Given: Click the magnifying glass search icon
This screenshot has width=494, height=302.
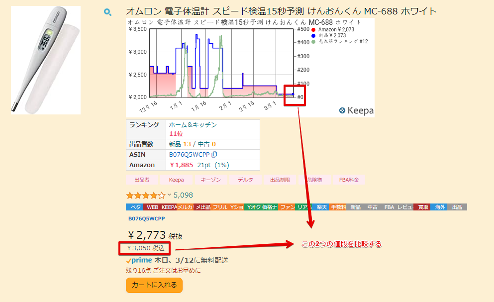Looking at the screenshot, I should point(107,12).
